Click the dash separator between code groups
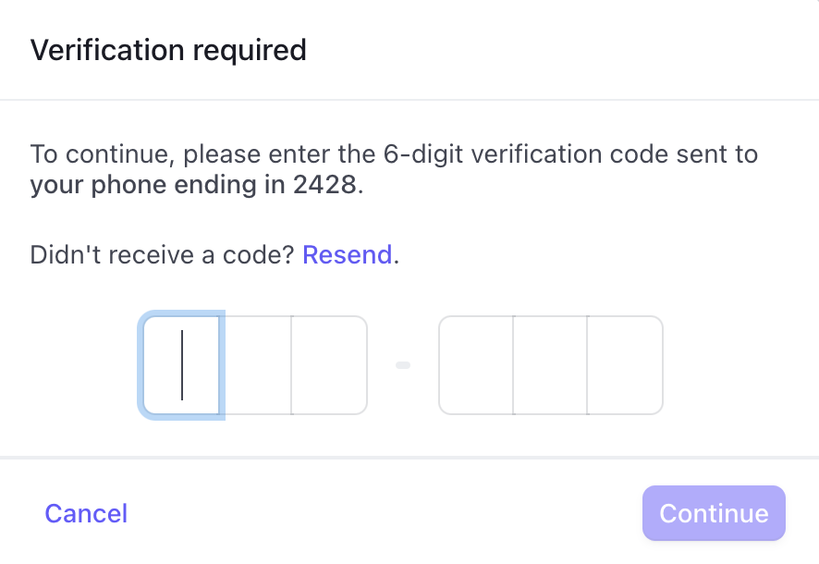Viewport: 819px width, 564px height. click(403, 365)
